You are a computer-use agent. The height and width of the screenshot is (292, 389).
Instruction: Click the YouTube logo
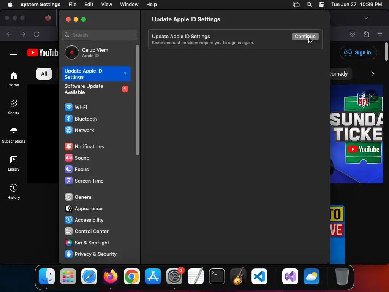pyautogui.click(x=43, y=52)
